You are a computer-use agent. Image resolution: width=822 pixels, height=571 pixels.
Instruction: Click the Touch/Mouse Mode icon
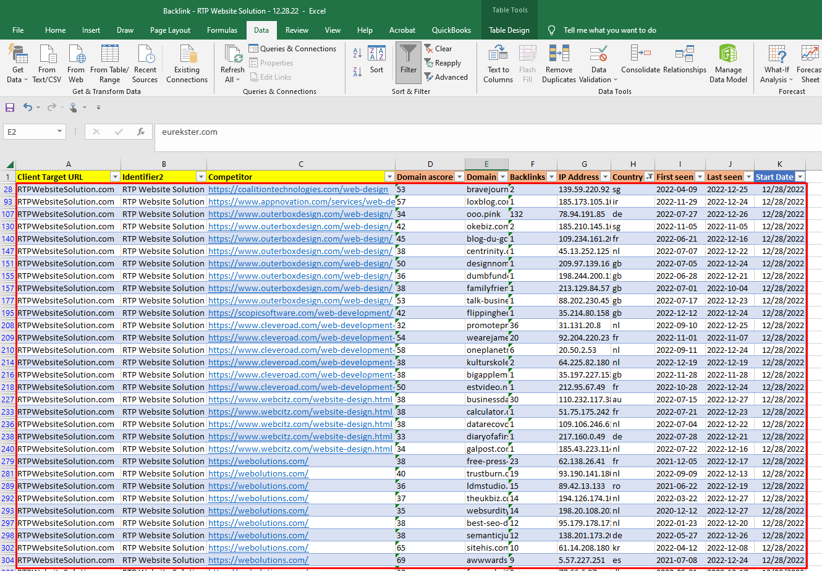[73, 108]
